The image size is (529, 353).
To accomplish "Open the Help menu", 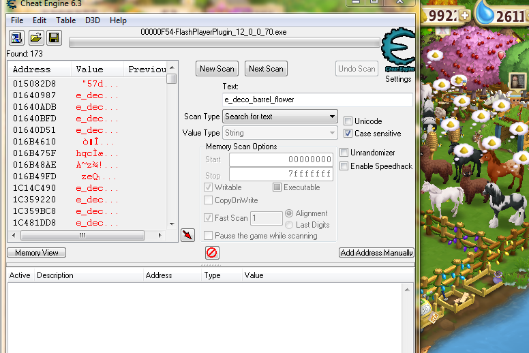I will 118,20.
